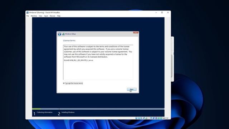Open the View menu
Image resolution: width=229 pixels, height=129 pixels.
coord(40,16)
